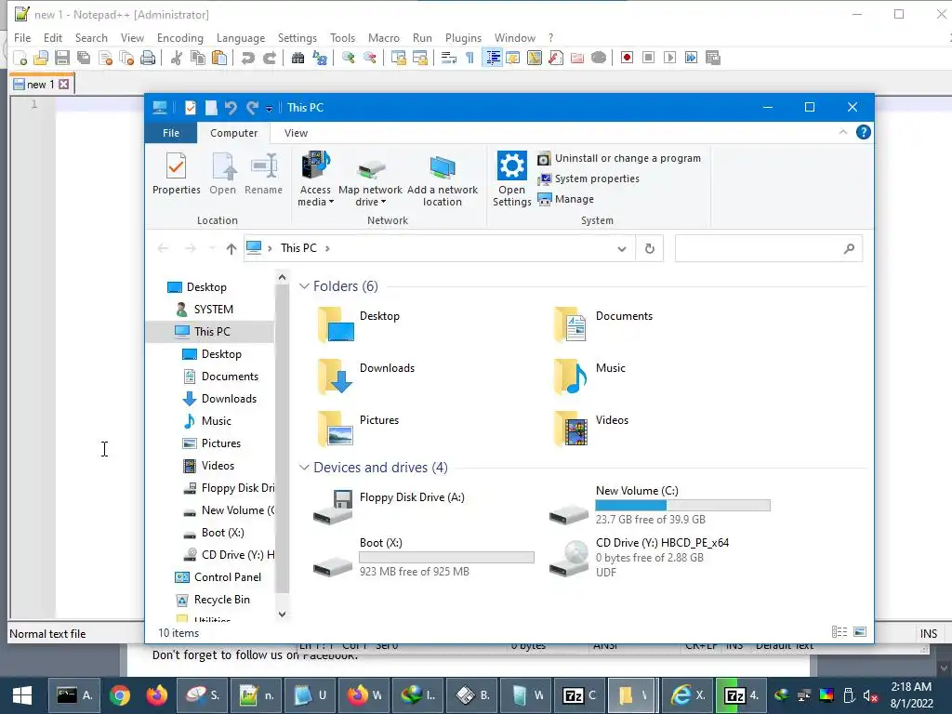Open Chrome from the taskbar
This screenshot has width=952, height=714.
[120, 695]
